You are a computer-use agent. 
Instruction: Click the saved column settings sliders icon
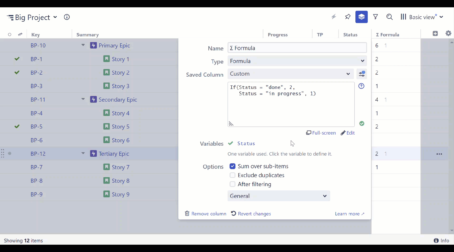tap(362, 74)
